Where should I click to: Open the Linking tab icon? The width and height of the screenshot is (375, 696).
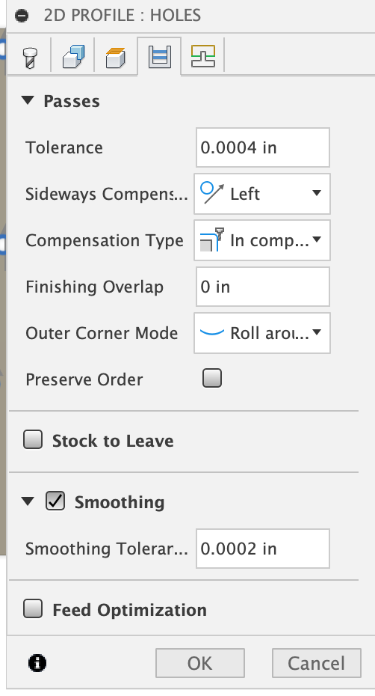203,56
